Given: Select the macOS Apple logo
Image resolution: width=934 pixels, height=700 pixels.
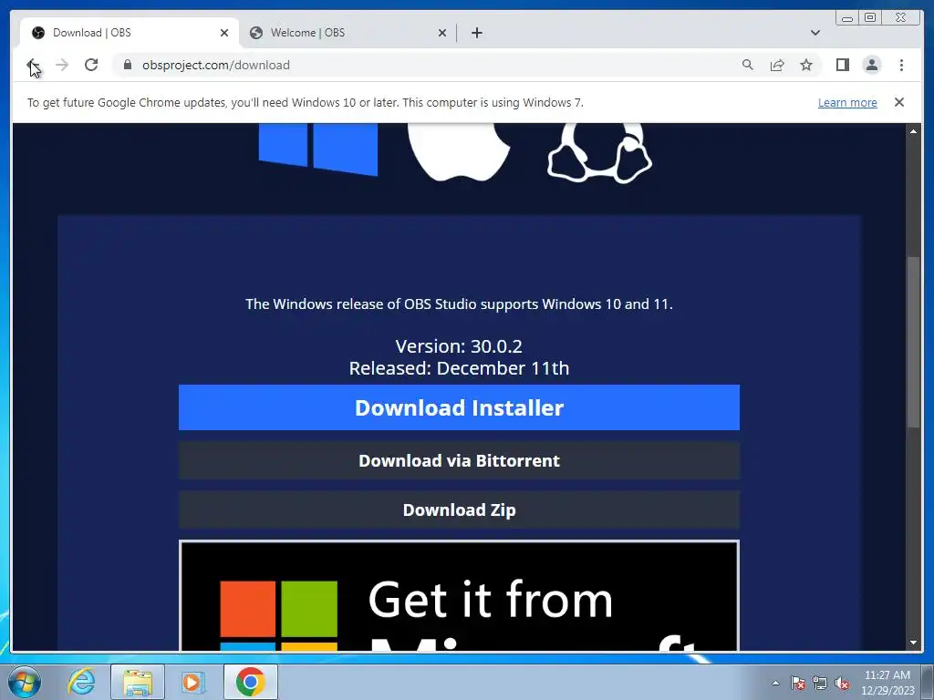Looking at the screenshot, I should [459, 151].
